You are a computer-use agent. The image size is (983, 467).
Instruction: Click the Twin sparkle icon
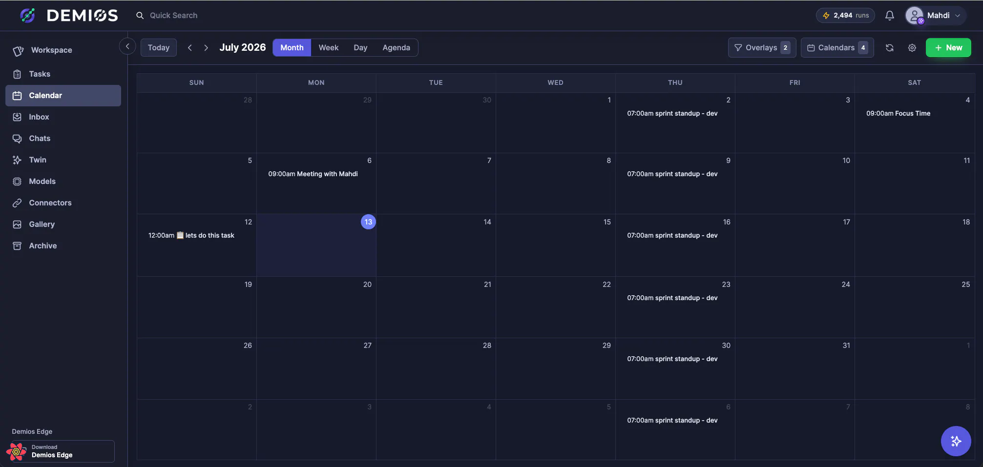tap(17, 160)
